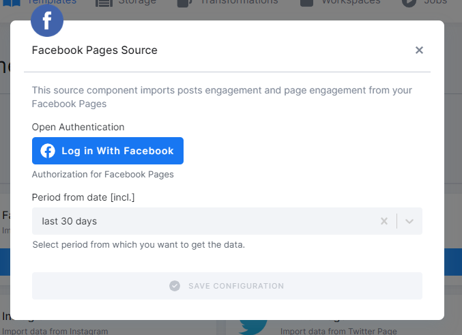The height and width of the screenshot is (335, 462).
Task: Click the 'Facebook Pages Source' dialog title
Action: [x=95, y=50]
